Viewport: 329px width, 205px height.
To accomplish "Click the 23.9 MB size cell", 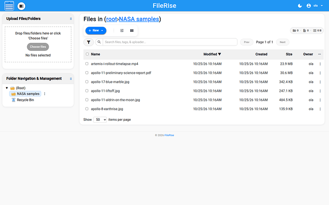I will tap(286, 64).
